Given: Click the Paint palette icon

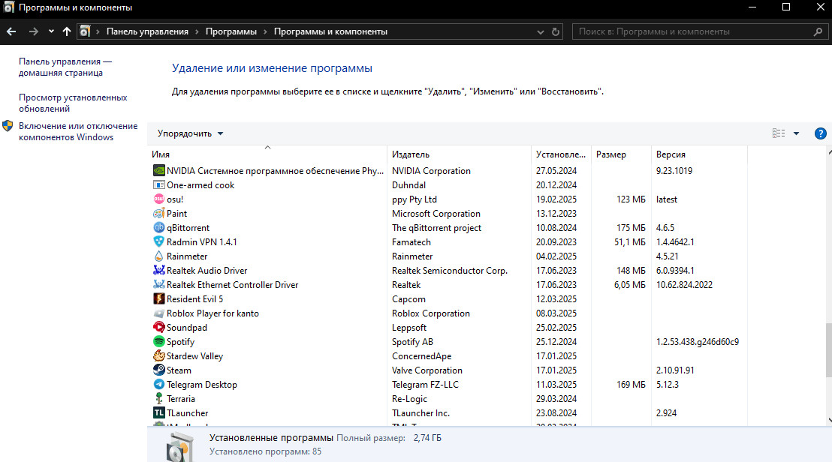Looking at the screenshot, I should 158,214.
